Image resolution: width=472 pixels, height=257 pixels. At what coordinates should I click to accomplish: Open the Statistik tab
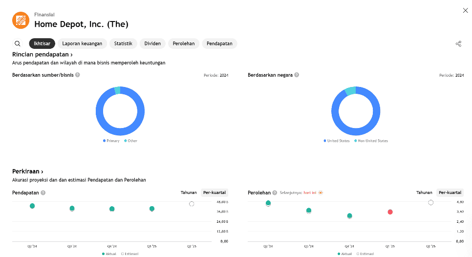click(123, 43)
